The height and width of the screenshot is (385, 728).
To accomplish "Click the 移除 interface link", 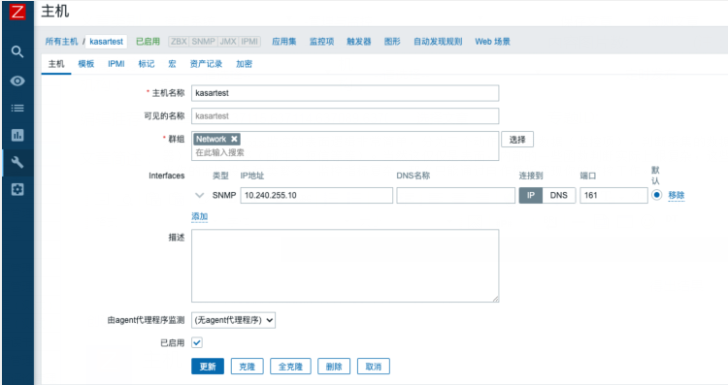I will pyautogui.click(x=676, y=195).
